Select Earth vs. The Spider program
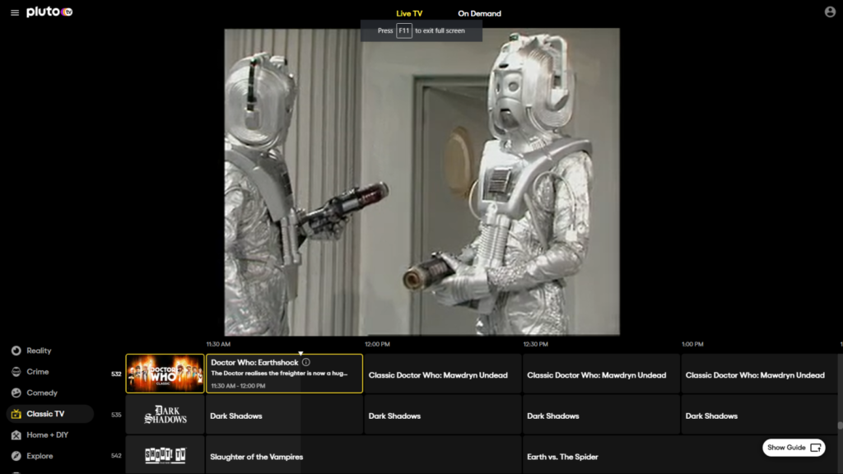This screenshot has width=843, height=474. [x=680, y=455]
